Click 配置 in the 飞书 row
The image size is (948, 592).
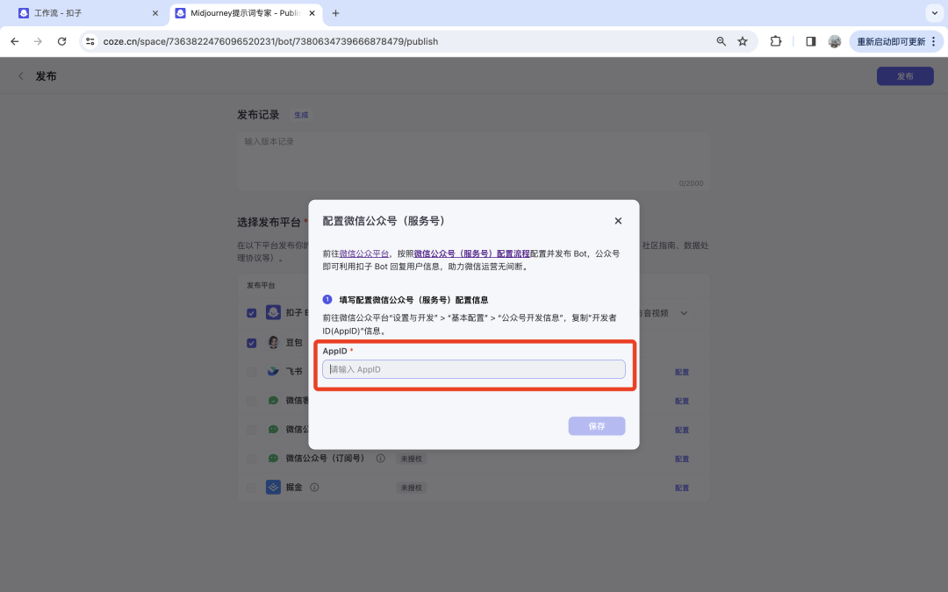682,372
